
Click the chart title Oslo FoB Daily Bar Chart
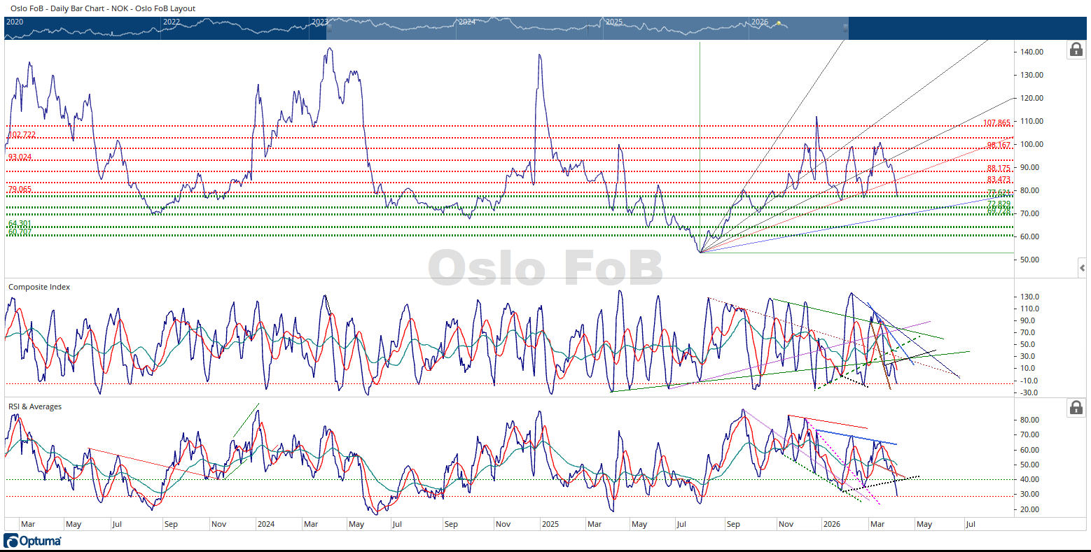click(x=103, y=8)
